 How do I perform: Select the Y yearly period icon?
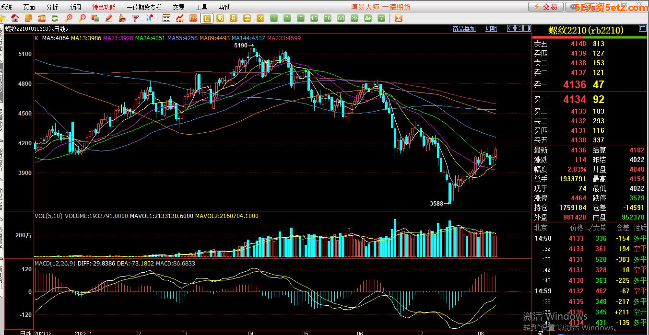tap(381, 18)
